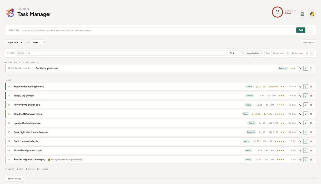
Task: Click the Personal tag on Book flights row
Action: pos(251,132)
